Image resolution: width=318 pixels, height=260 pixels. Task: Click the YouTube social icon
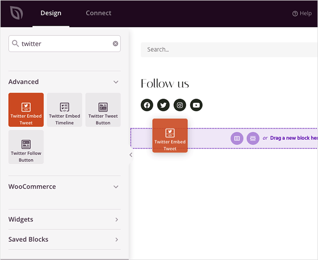[196, 105]
